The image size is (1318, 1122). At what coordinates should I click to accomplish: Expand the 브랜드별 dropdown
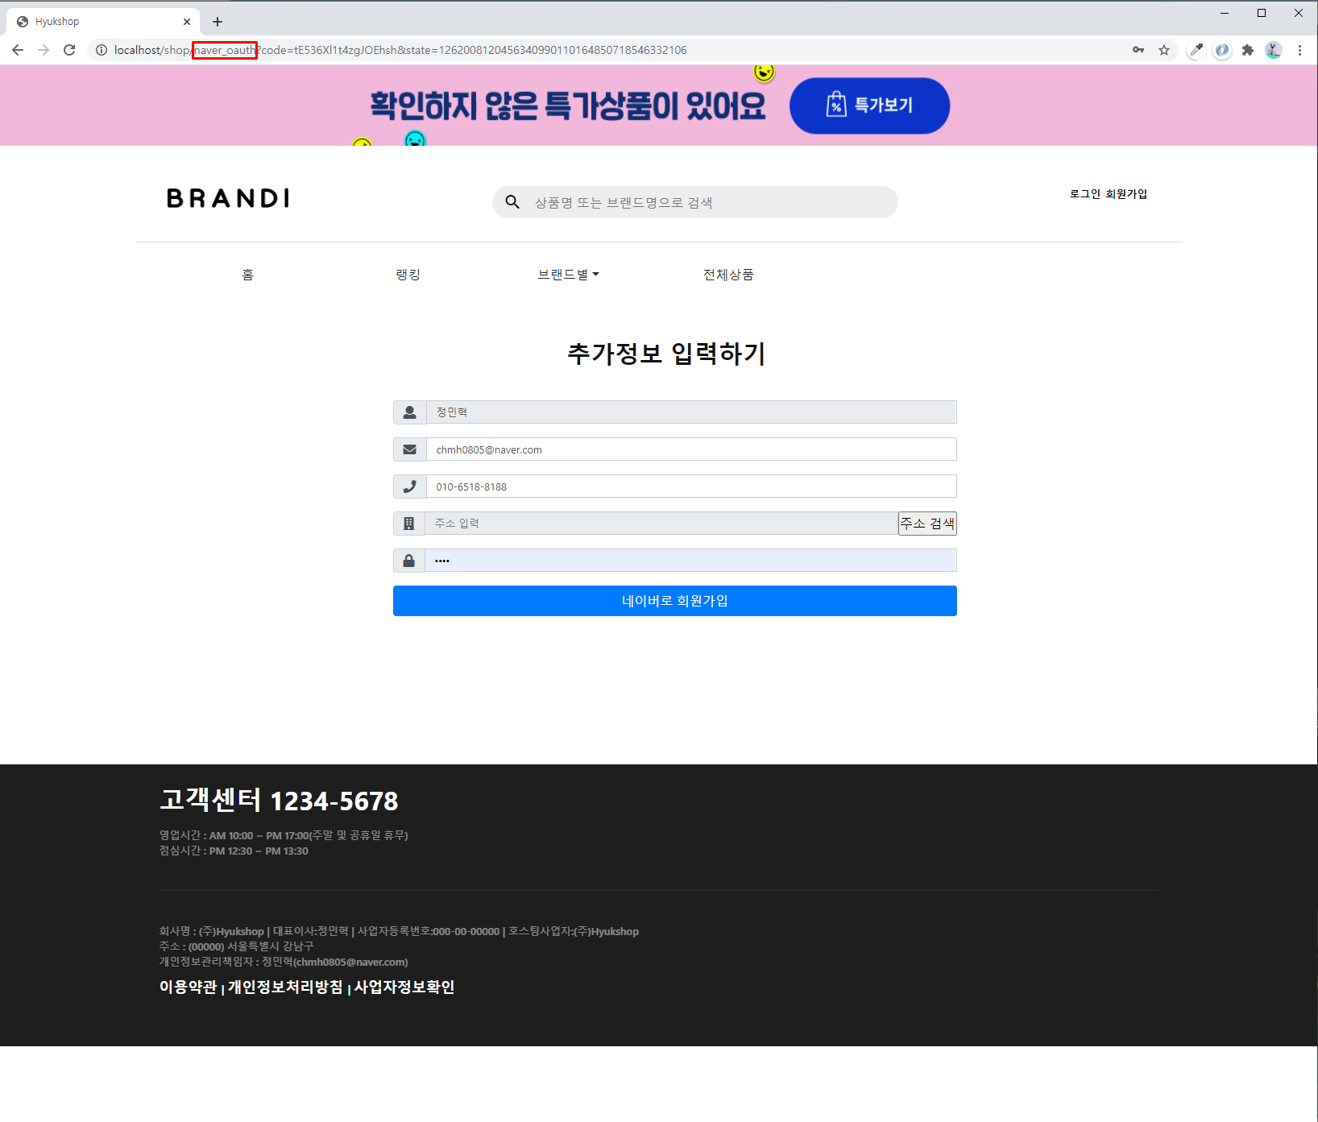pyautogui.click(x=568, y=275)
